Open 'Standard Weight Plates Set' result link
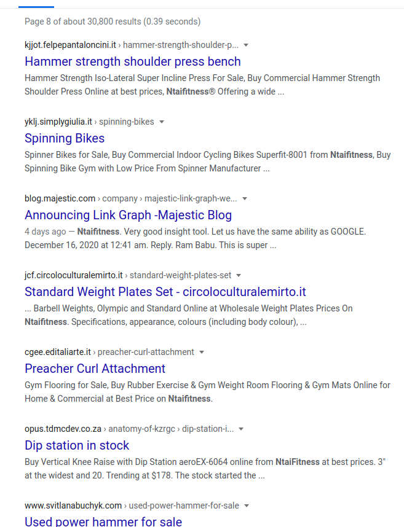 tap(165, 292)
